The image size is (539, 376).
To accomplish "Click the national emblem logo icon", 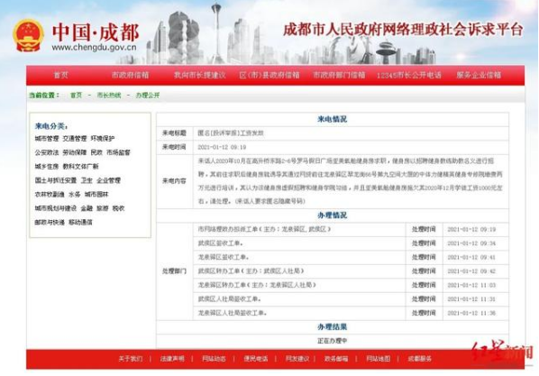I will click(28, 36).
